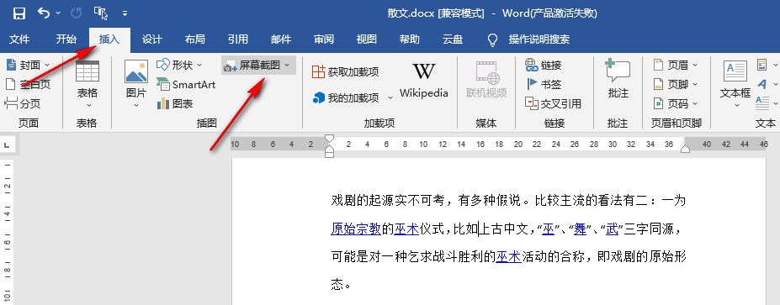Click the word 态。on last line

342,285
